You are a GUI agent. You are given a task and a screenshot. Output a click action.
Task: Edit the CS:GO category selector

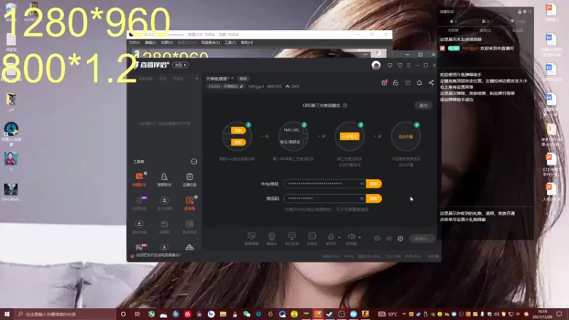(x=225, y=86)
